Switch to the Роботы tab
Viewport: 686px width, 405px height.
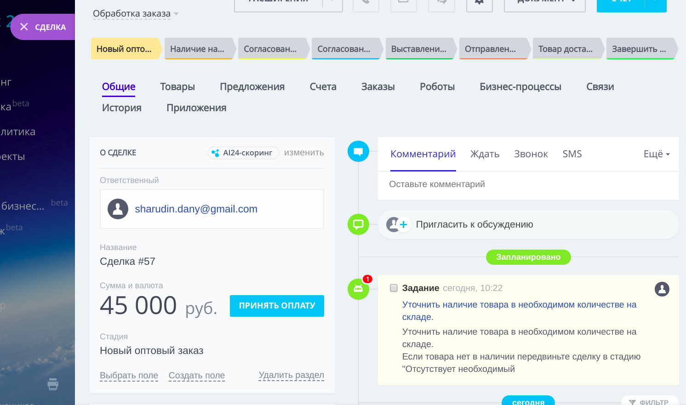[x=437, y=87]
